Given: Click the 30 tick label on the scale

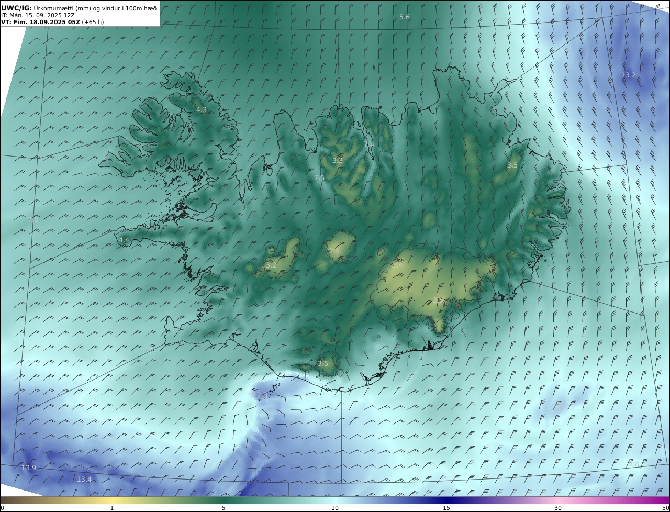Looking at the screenshot, I should (558, 508).
